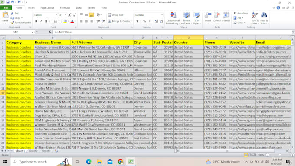Open the Borders dropdown arrow
This screenshot has width=295, height=166.
pyautogui.click(x=59, y=21)
